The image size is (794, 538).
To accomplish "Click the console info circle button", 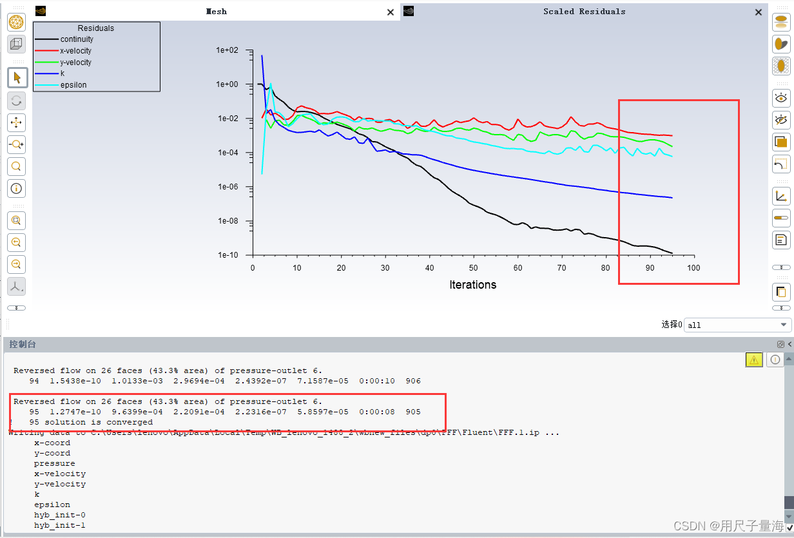I will (x=775, y=360).
